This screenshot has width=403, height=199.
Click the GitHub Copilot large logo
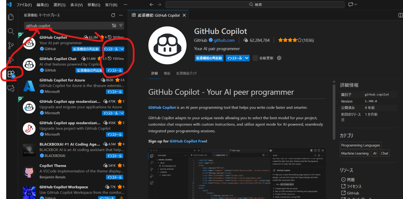coord(168,45)
